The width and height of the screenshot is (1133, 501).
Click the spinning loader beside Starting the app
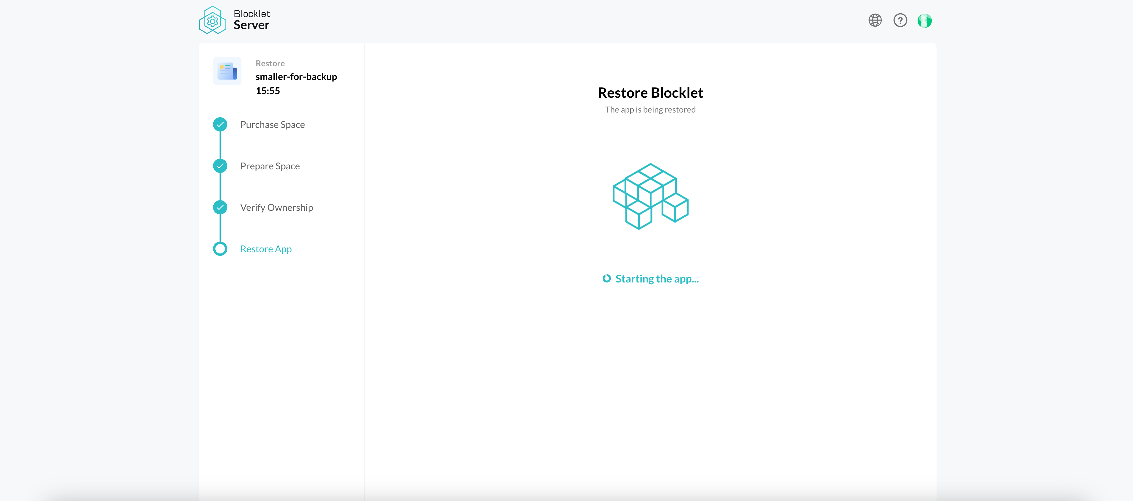(x=606, y=279)
